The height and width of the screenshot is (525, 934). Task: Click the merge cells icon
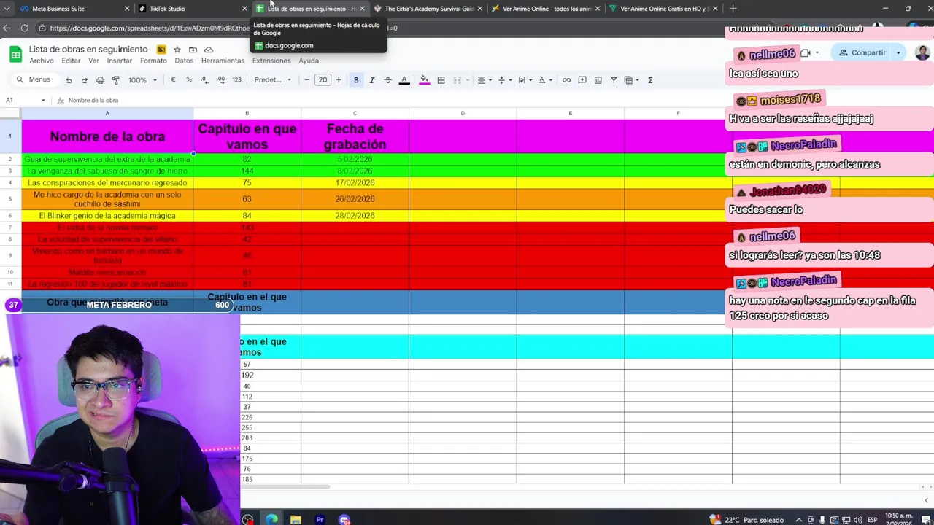pyautogui.click(x=458, y=80)
